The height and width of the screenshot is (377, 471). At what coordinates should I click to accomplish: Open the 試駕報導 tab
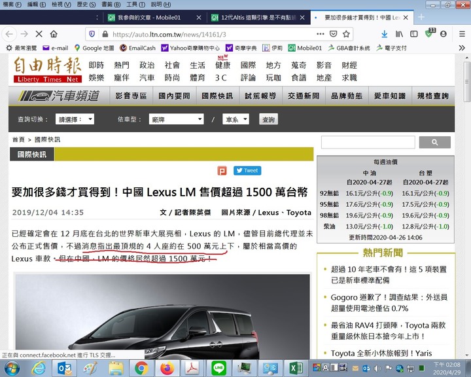tap(260, 96)
